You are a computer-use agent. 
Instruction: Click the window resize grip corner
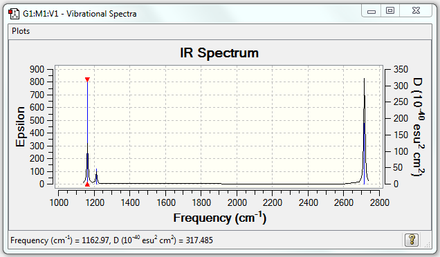[x=427, y=245]
